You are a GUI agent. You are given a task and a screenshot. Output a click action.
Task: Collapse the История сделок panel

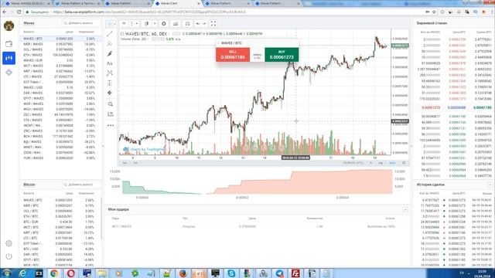[490, 185]
